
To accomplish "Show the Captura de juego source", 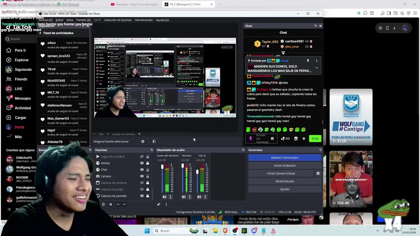I will point(142,189).
